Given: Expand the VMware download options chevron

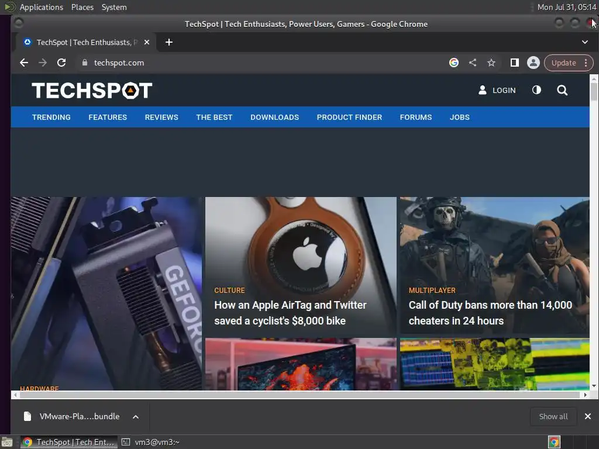Looking at the screenshot, I should click(136, 417).
